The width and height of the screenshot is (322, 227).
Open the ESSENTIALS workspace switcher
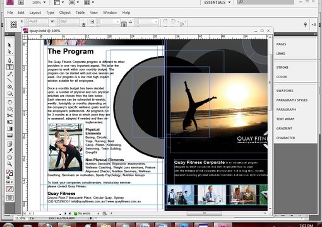[x=217, y=3]
